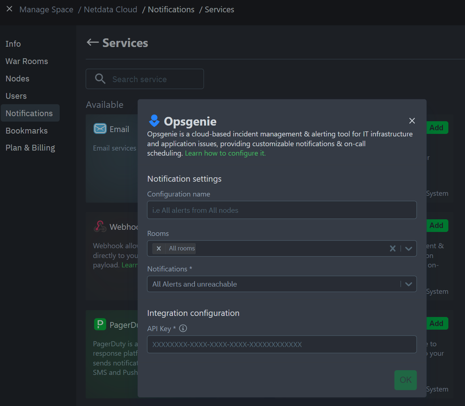Remove the All rooms tag

click(159, 249)
